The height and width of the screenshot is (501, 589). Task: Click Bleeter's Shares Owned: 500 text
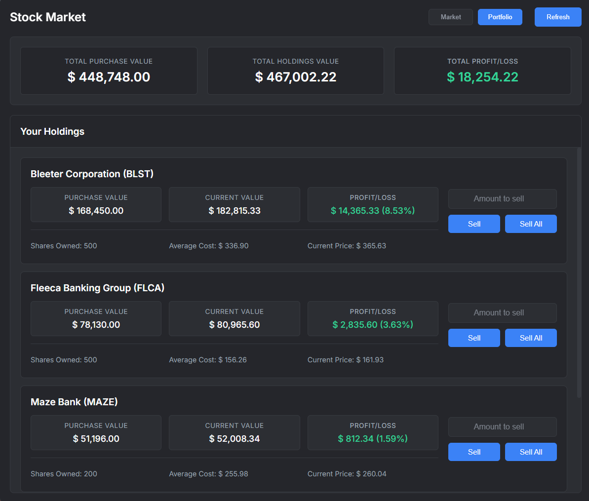[x=64, y=246]
